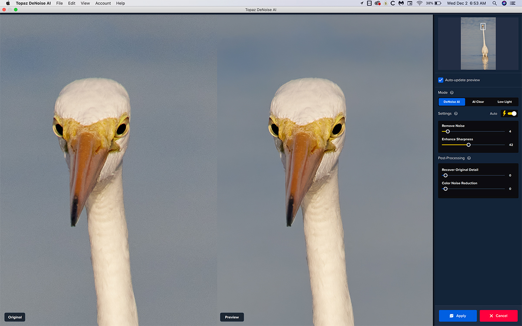
Task: Open the Account menu
Action: click(103, 3)
